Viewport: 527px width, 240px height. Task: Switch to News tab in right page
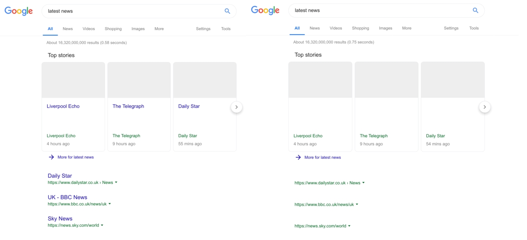pos(315,28)
